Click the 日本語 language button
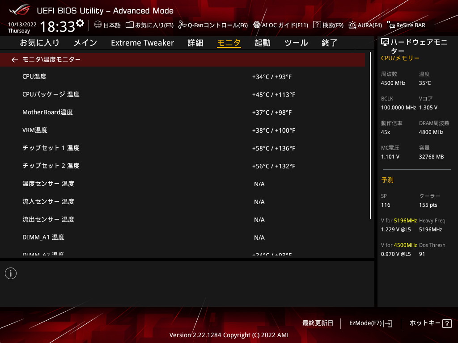Viewport: 458px width, 343px height. (x=112, y=25)
